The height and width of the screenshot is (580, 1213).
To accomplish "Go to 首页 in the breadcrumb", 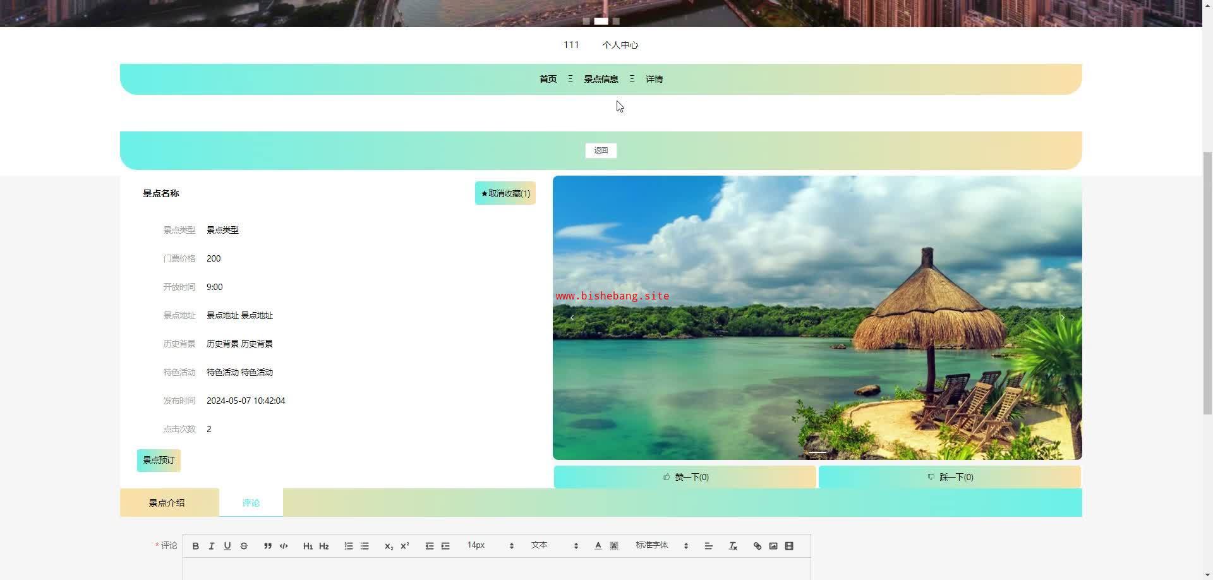I will pos(548,79).
